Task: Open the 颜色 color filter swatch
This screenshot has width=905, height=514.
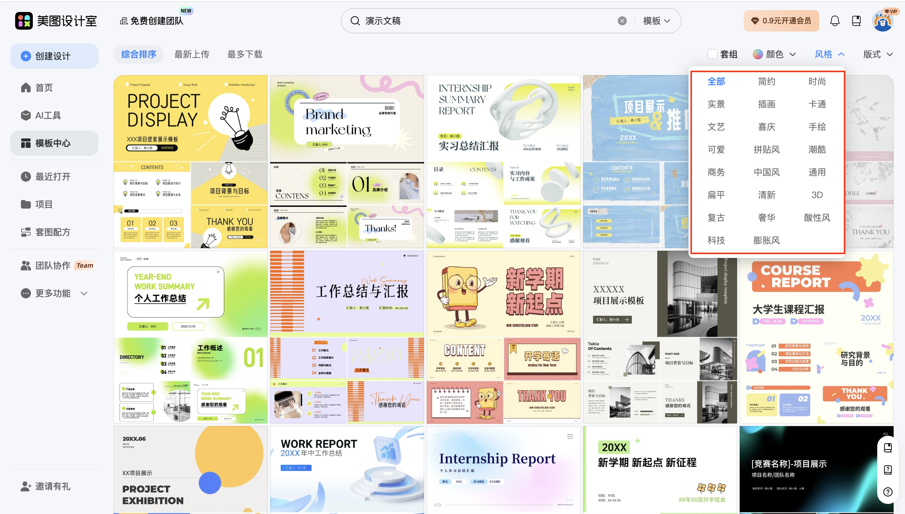Action: [x=757, y=54]
